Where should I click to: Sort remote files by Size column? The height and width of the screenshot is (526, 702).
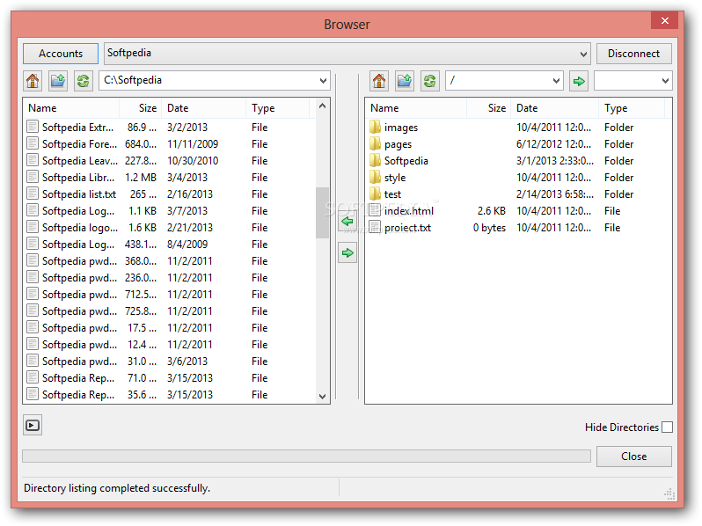pos(489,108)
